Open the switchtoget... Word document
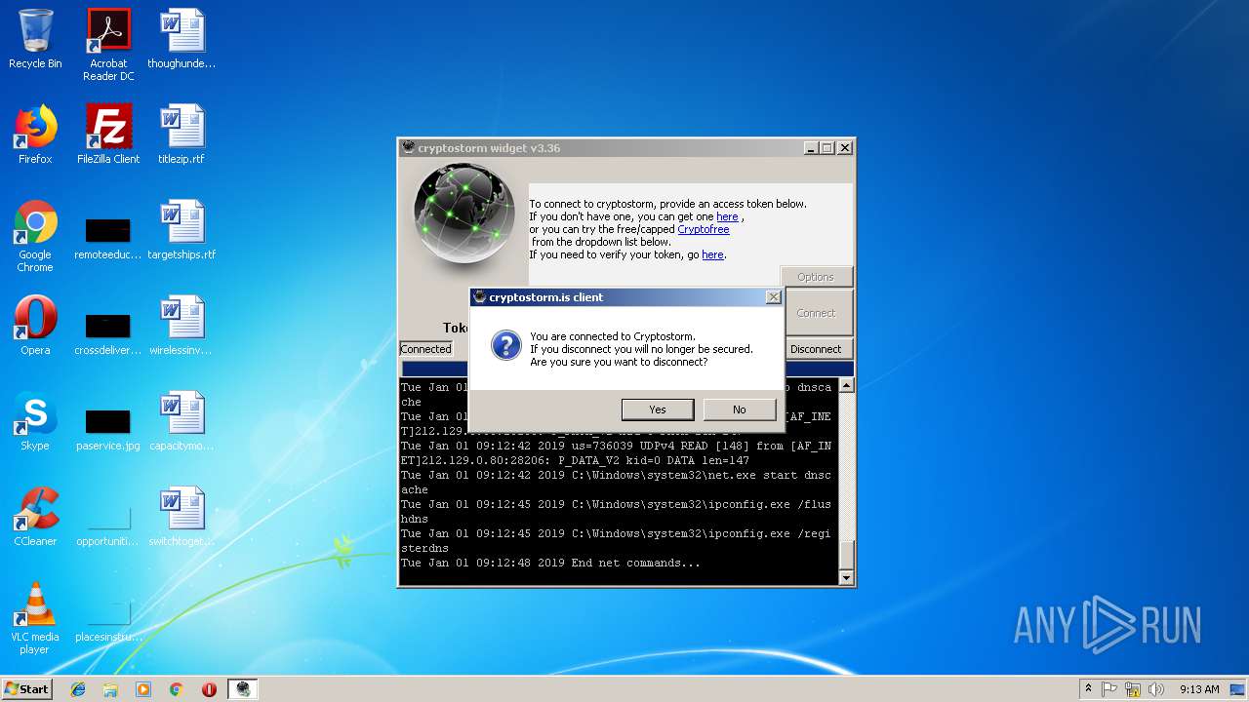 pyautogui.click(x=181, y=517)
